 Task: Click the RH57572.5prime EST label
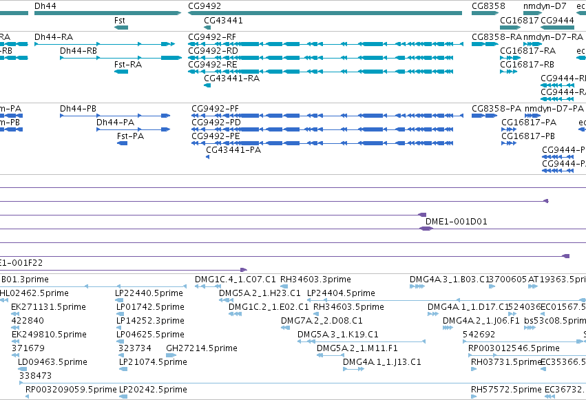506,390
